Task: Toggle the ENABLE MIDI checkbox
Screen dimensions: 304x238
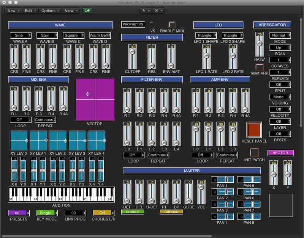Action: coord(172,25)
